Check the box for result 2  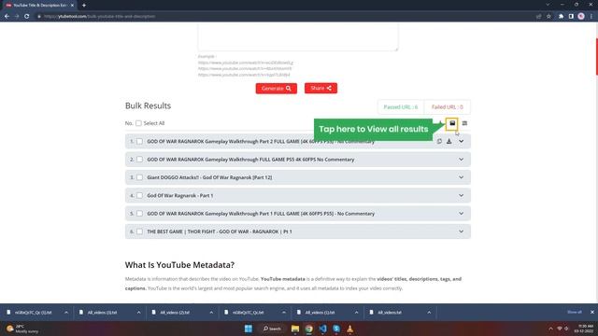(x=139, y=160)
